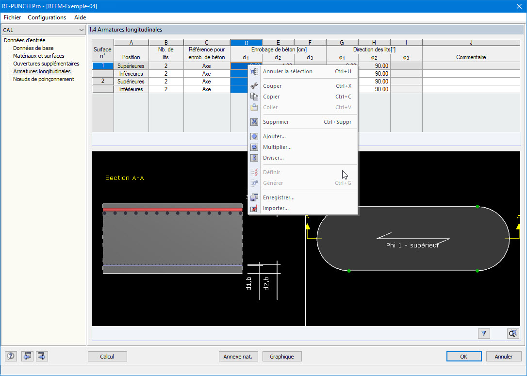Click the Phi 1 - supérieur label
The width and height of the screenshot is (527, 376).
[412, 245]
